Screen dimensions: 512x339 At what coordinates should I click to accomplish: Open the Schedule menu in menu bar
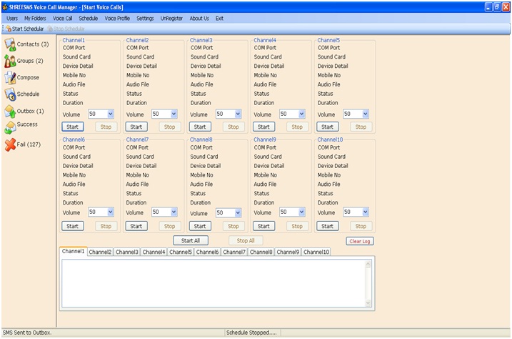[x=88, y=19]
